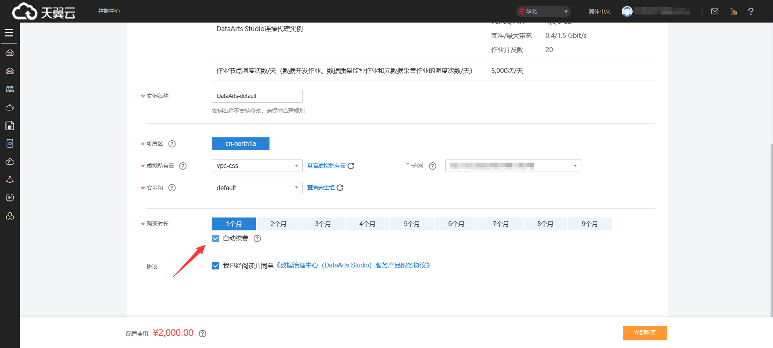
Task: Click the 0.4/1.5 Gbit/s bandwidth value
Action: pos(566,35)
